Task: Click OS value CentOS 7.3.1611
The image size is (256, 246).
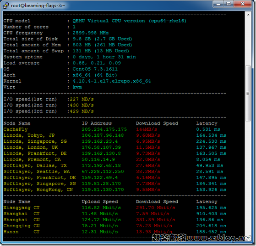Action: 95,69
